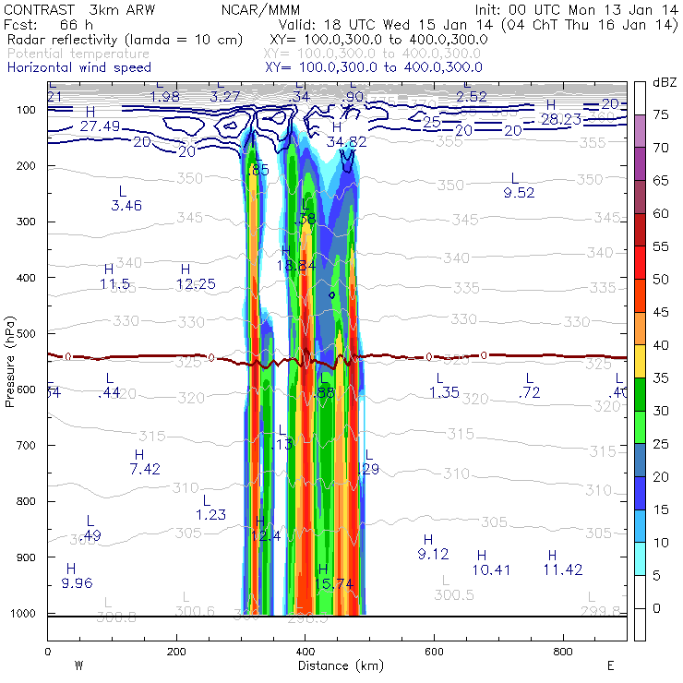Click the wind maximum value '15.74'
Image resolution: width=683 pixels, height=683 pixels.
click(334, 583)
